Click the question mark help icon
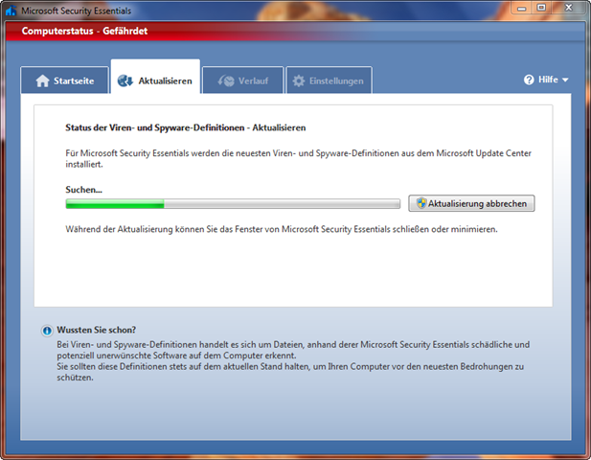The height and width of the screenshot is (460, 591). 529,80
